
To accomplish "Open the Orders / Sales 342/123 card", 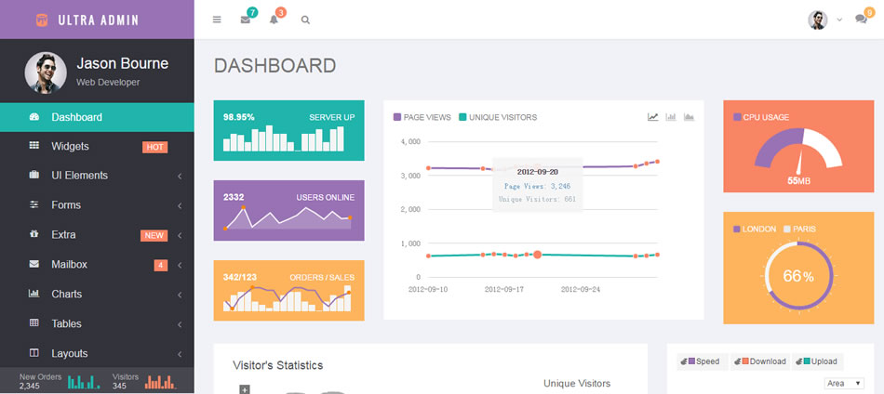I will [288, 291].
